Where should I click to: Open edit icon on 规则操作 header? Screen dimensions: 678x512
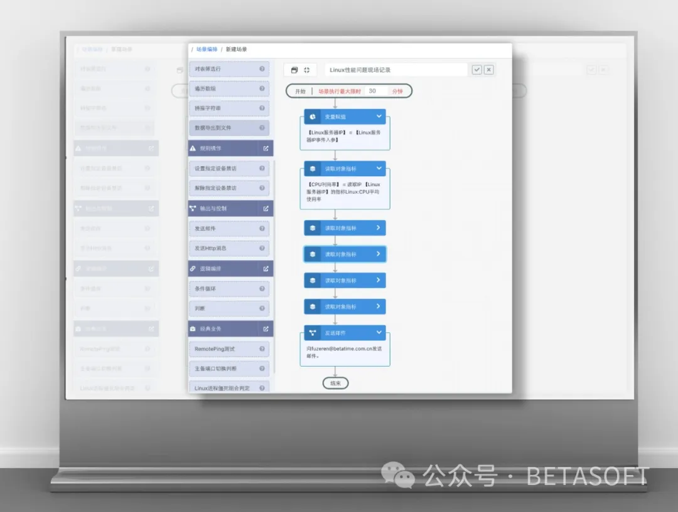(266, 148)
